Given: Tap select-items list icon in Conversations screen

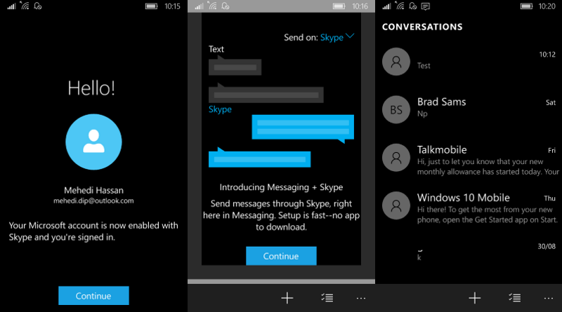Looking at the screenshot, I should coord(515,298).
